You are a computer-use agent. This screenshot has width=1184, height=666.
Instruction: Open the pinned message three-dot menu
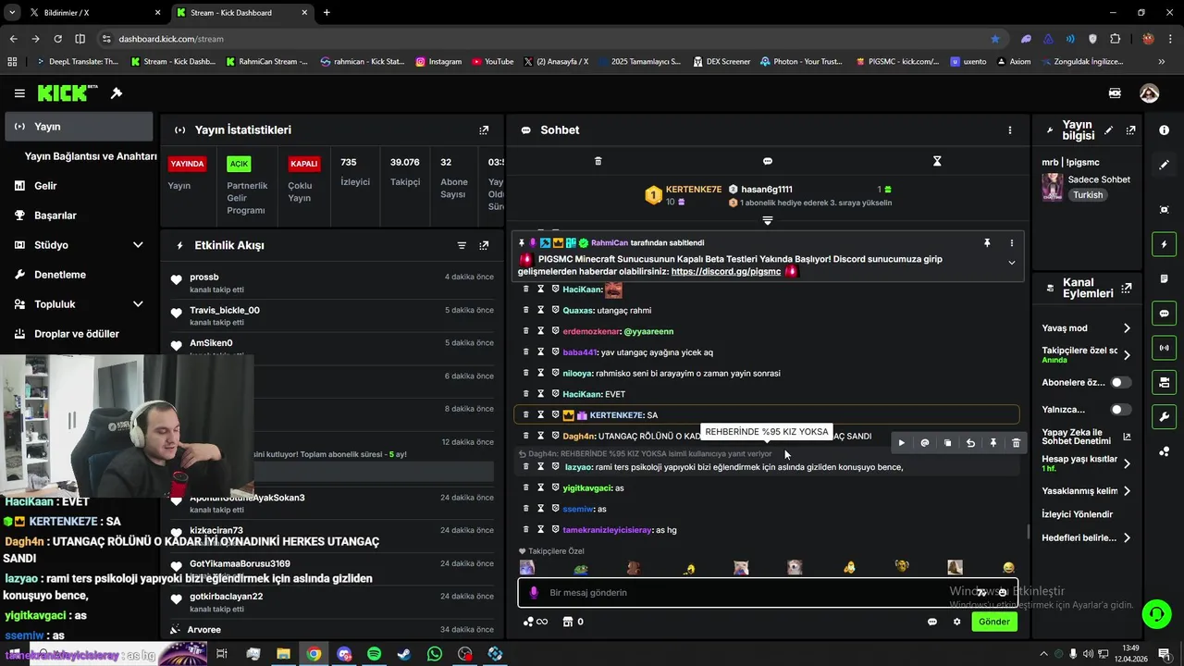coord(1011,242)
